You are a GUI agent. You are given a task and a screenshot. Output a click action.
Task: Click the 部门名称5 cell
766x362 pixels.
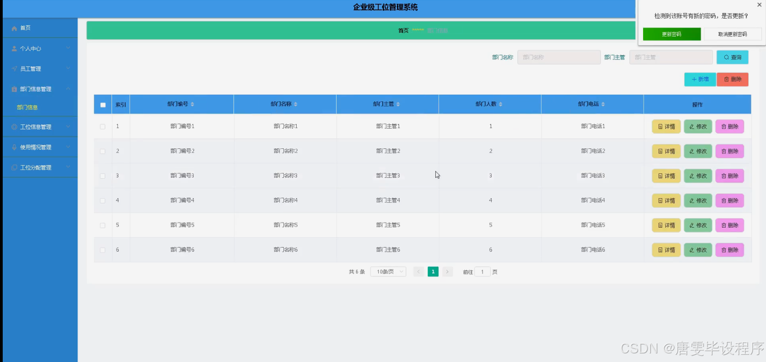coord(285,225)
